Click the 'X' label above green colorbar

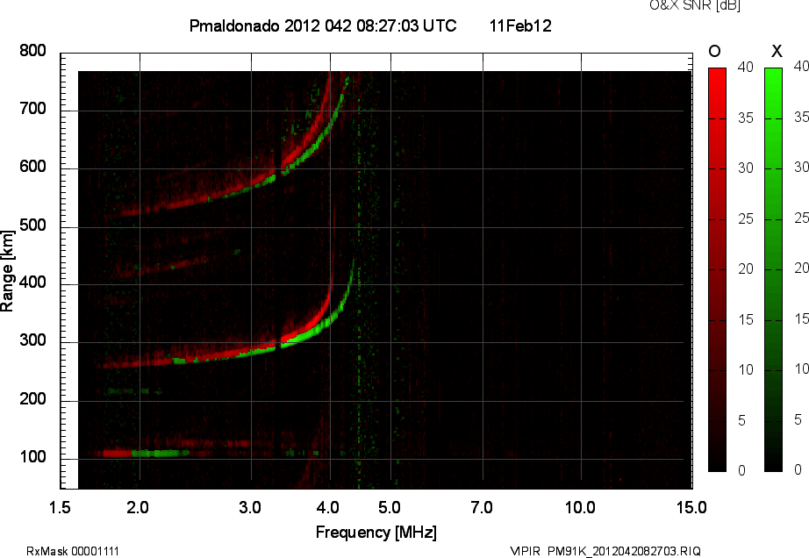tap(777, 51)
